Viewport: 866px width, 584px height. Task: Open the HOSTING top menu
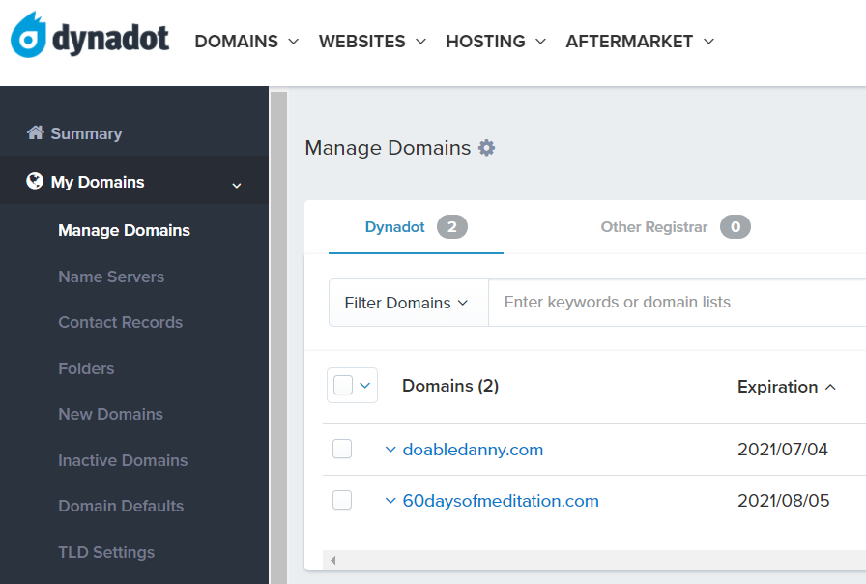(497, 42)
